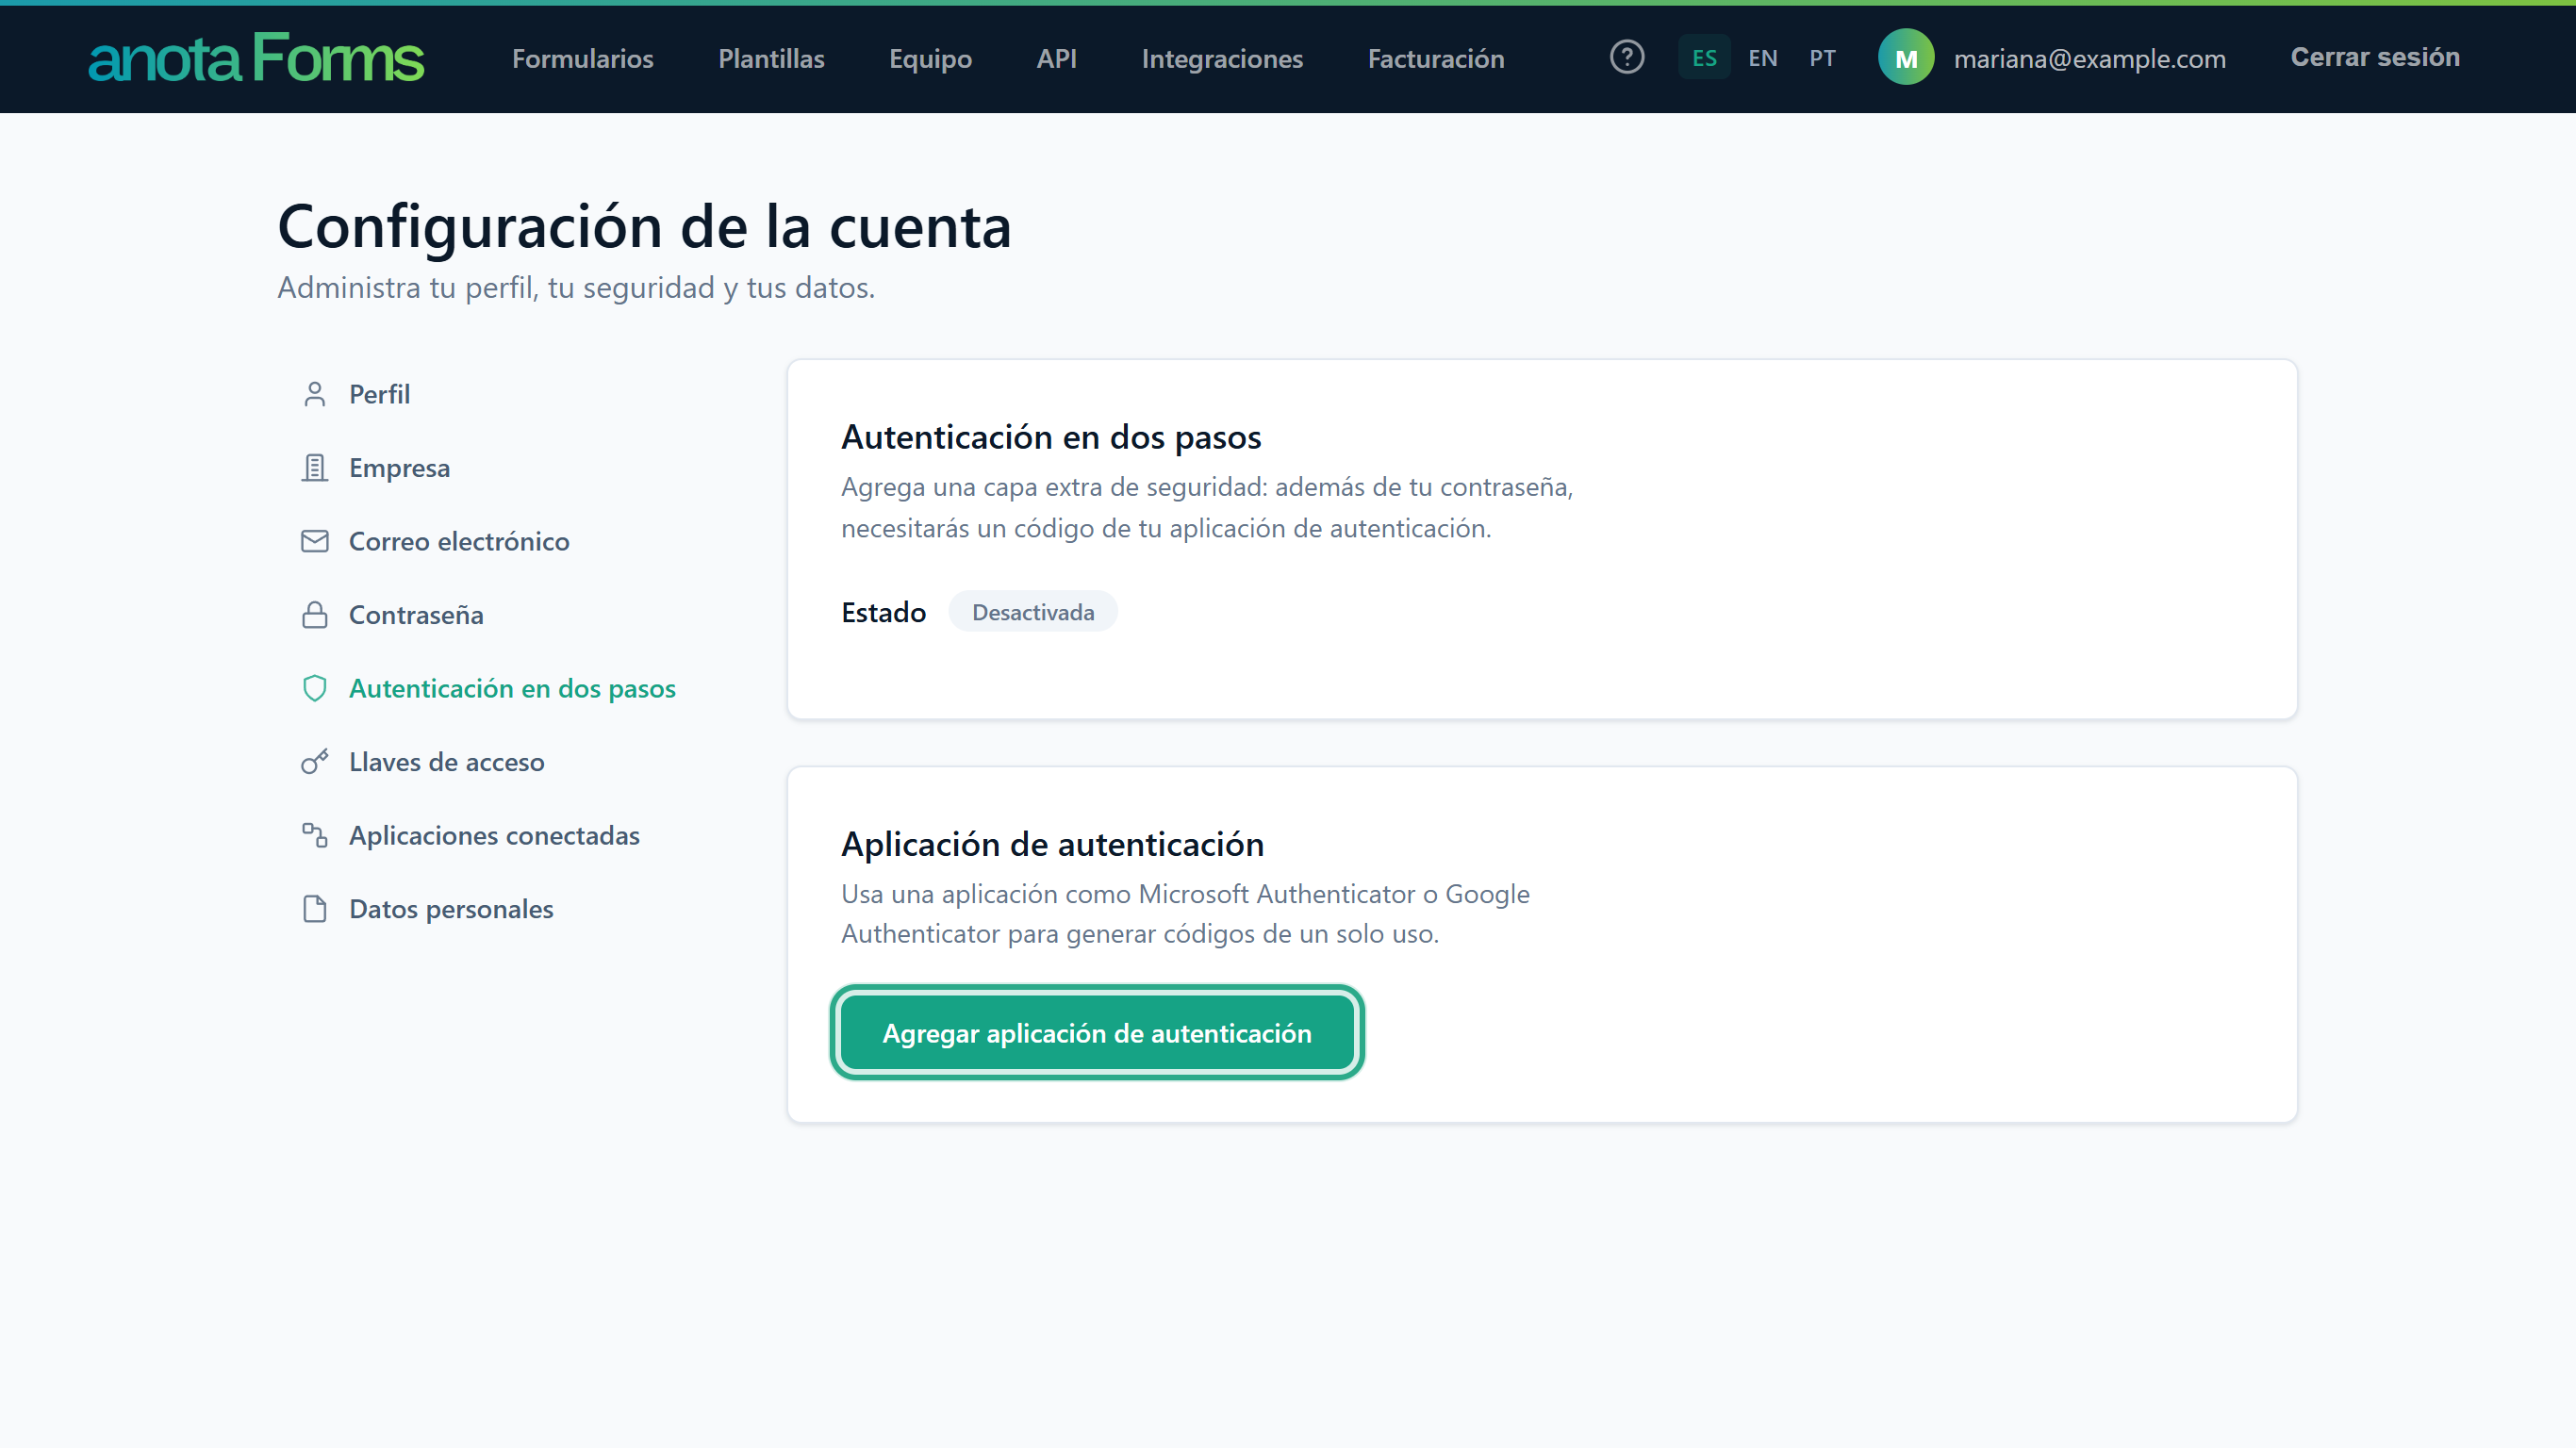The width and height of the screenshot is (2576, 1448).
Task: Click the shield icon beside Autenticación en dos pasos
Action: coord(315,688)
